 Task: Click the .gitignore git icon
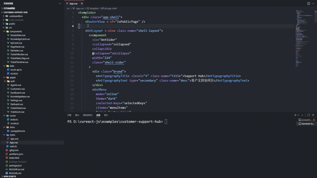7,150
